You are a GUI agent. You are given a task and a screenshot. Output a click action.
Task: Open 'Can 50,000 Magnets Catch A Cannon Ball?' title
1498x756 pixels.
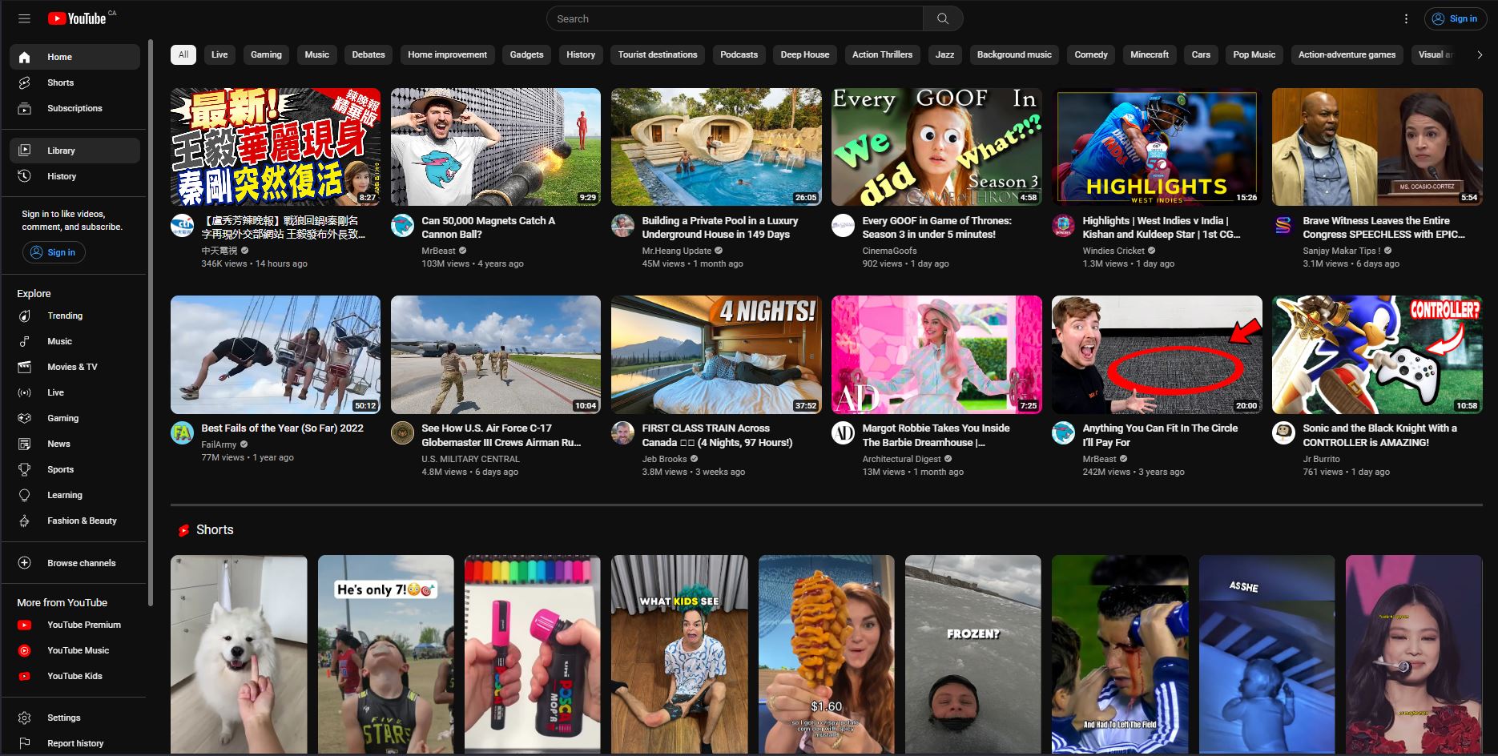489,227
